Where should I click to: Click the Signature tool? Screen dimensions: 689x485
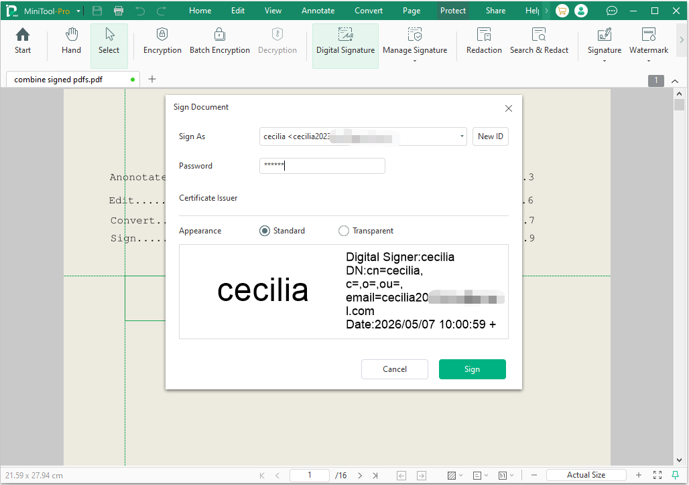point(604,41)
